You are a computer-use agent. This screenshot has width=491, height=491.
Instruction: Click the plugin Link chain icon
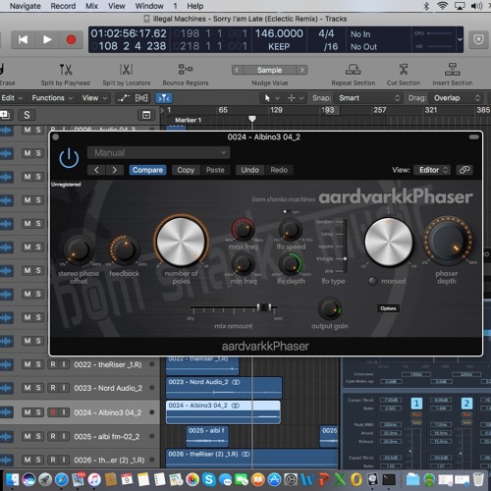(x=464, y=170)
